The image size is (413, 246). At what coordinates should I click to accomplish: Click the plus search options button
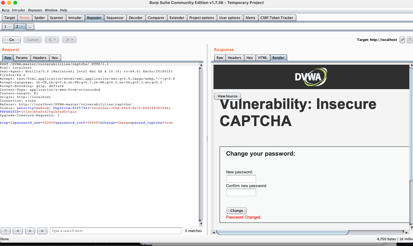(30, 231)
